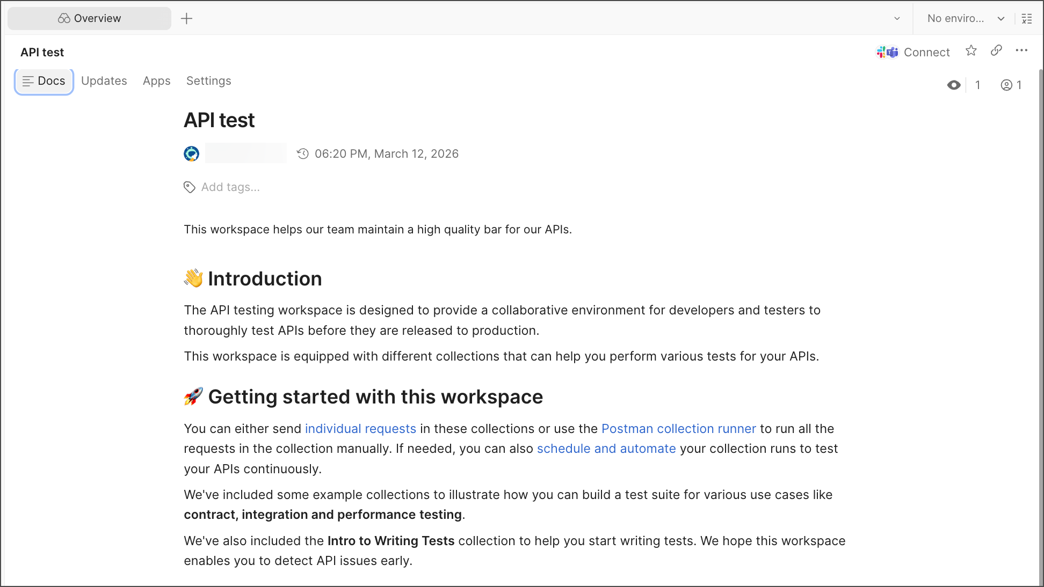The width and height of the screenshot is (1044, 587).
Task: Click the workspace author avatar
Action: 192,154
